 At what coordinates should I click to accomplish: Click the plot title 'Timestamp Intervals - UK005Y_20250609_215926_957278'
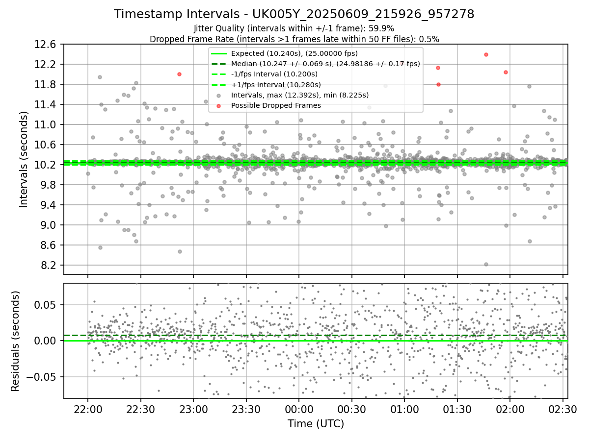(294, 14)
